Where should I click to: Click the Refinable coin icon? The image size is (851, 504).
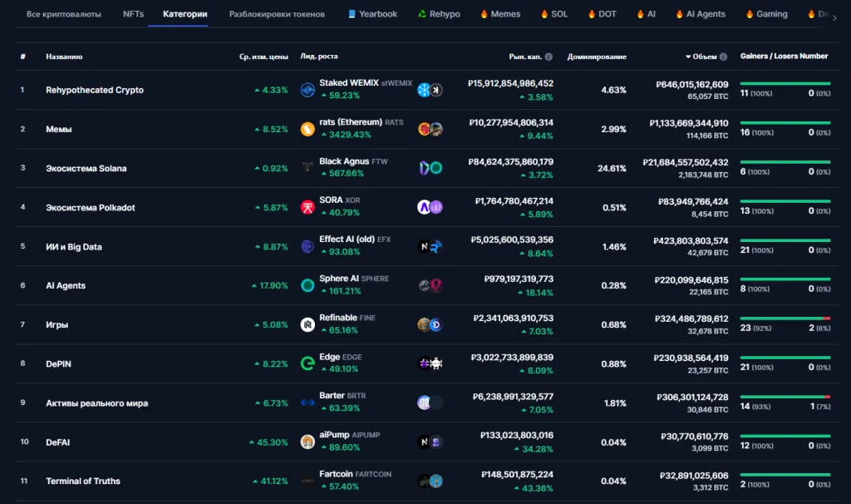[307, 324]
